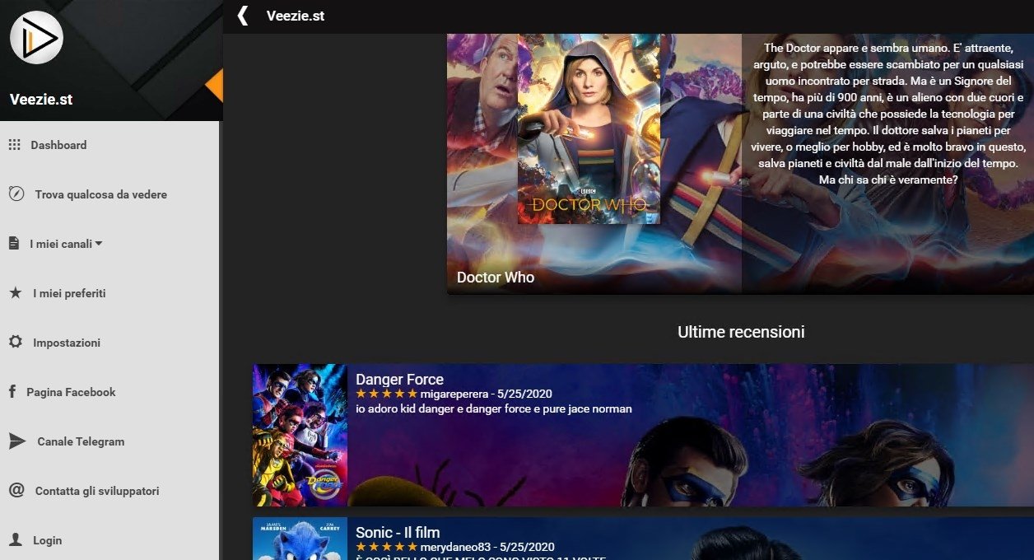Click the Facebook 'f' icon

click(x=14, y=391)
